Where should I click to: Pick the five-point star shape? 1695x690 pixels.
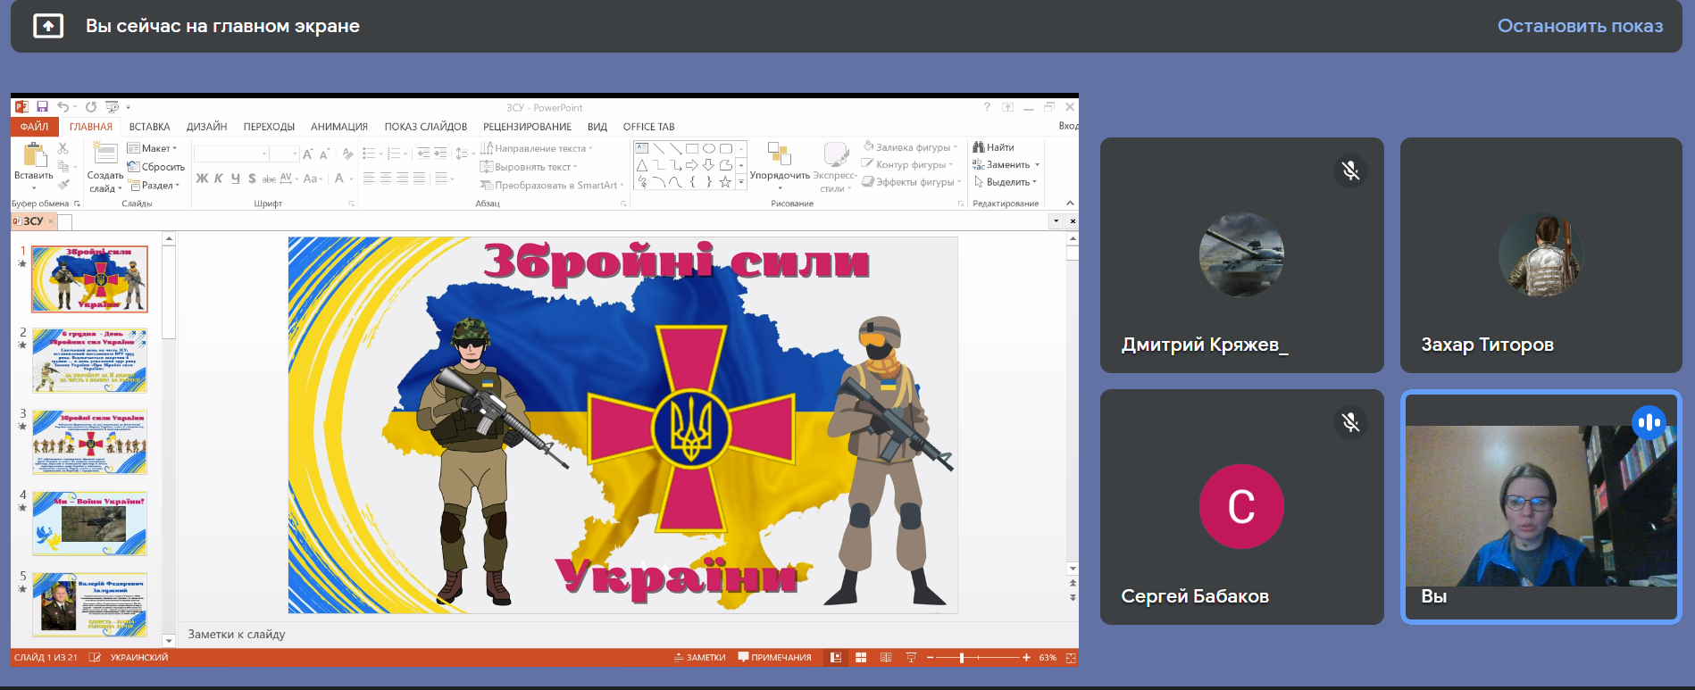(x=725, y=182)
